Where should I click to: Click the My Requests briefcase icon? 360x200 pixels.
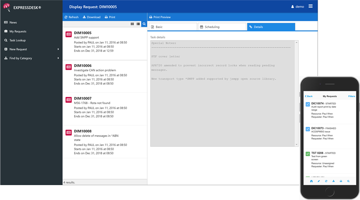pos(6,31)
